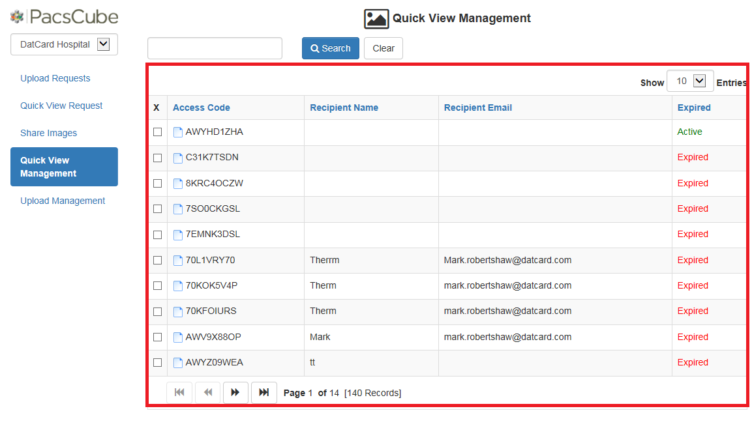The height and width of the screenshot is (428, 752).
Task: Click the [140 Records] count text
Action: [372, 393]
